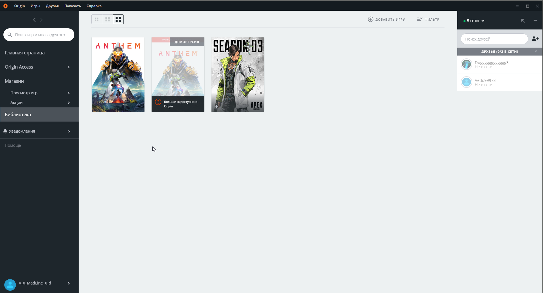
Task: Open the filter icon
Action: pos(420,19)
